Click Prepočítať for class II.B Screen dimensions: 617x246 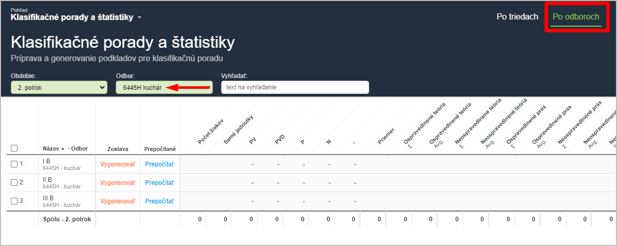159,182
